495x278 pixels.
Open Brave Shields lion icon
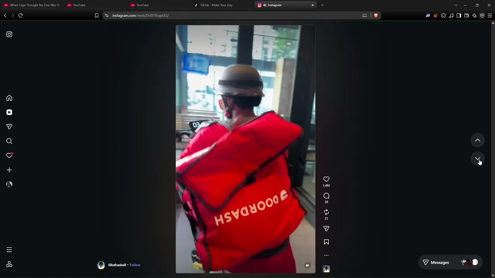[376, 15]
